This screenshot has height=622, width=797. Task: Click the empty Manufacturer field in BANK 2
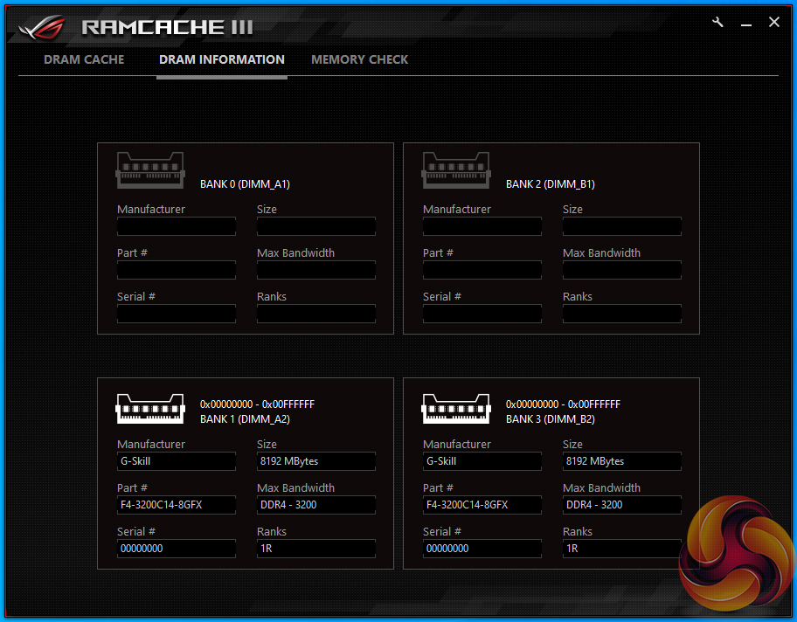point(482,226)
